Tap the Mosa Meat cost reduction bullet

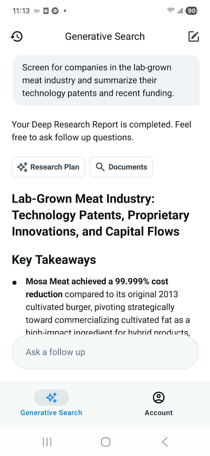click(x=108, y=301)
